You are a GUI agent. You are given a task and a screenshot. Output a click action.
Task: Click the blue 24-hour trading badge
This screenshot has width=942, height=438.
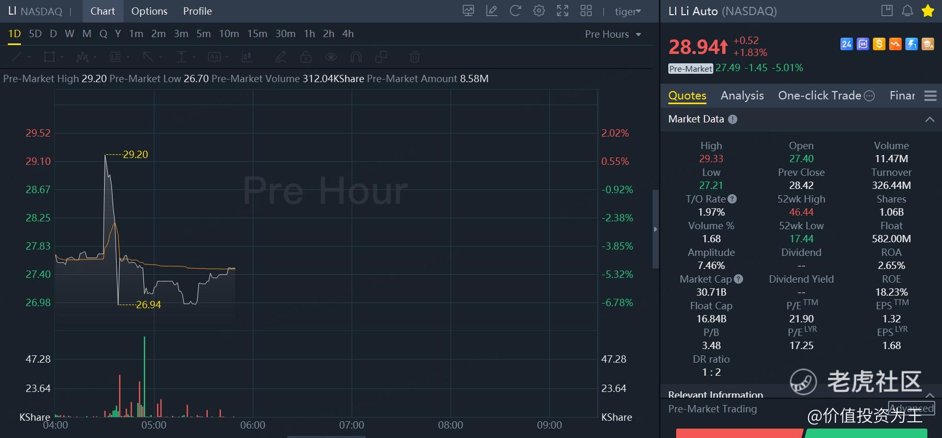847,44
